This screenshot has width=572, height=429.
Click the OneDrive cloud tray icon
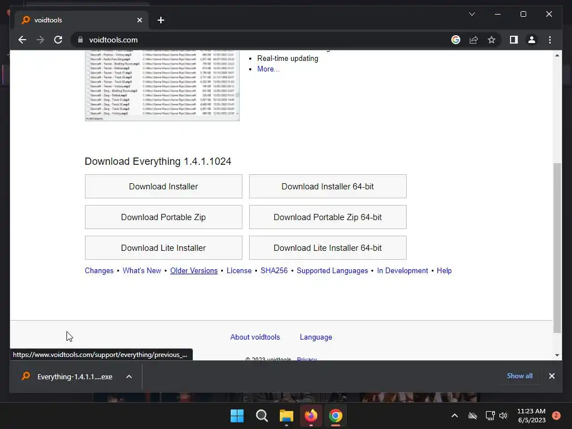(x=473, y=416)
